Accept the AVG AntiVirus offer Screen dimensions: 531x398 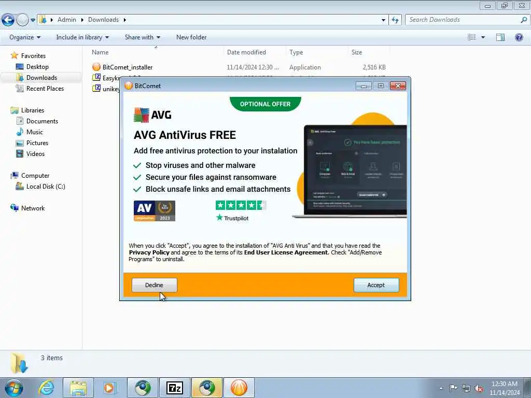pyautogui.click(x=376, y=285)
